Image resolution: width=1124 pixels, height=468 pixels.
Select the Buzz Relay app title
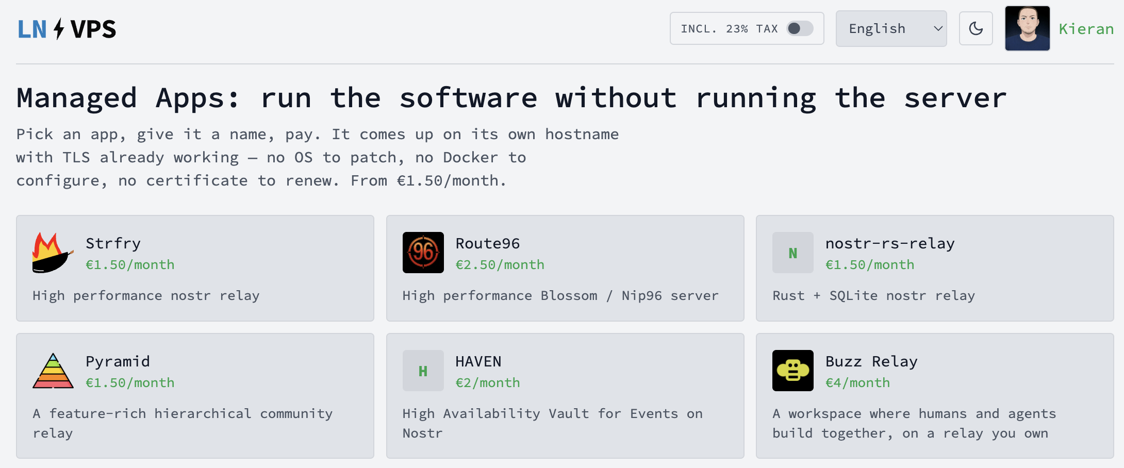[871, 361]
